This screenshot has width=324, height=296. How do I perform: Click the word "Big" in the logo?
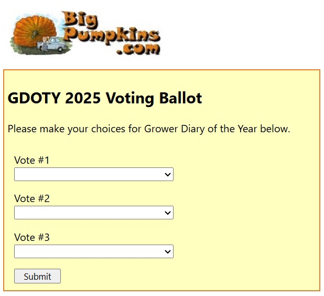pos(79,20)
